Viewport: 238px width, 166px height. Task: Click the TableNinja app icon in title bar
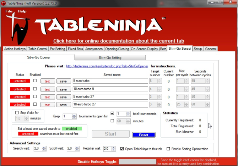point(3,3)
